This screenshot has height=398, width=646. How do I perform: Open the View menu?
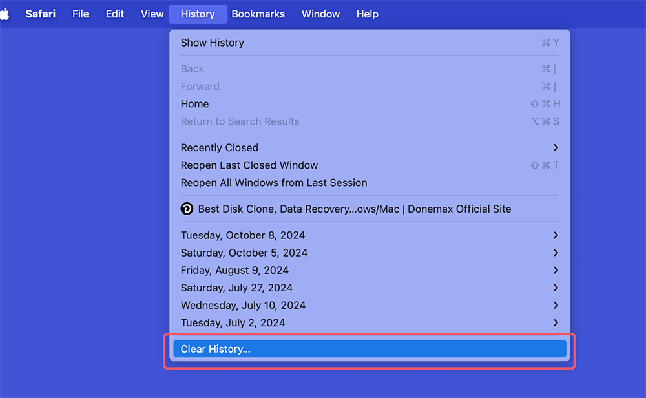(152, 14)
